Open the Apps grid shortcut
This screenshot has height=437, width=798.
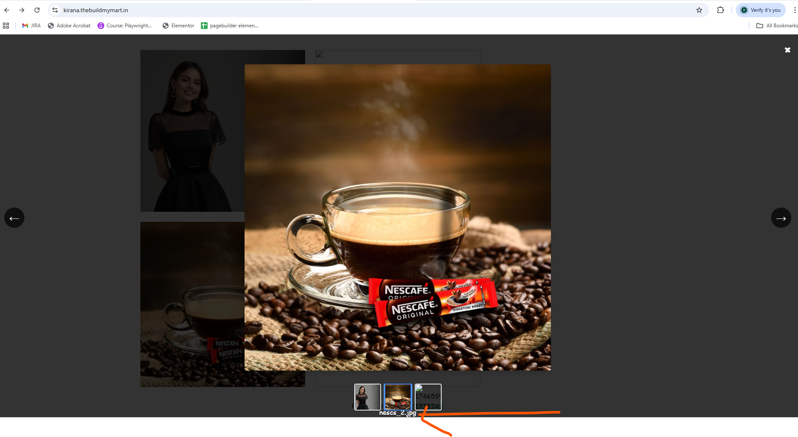[x=6, y=26]
